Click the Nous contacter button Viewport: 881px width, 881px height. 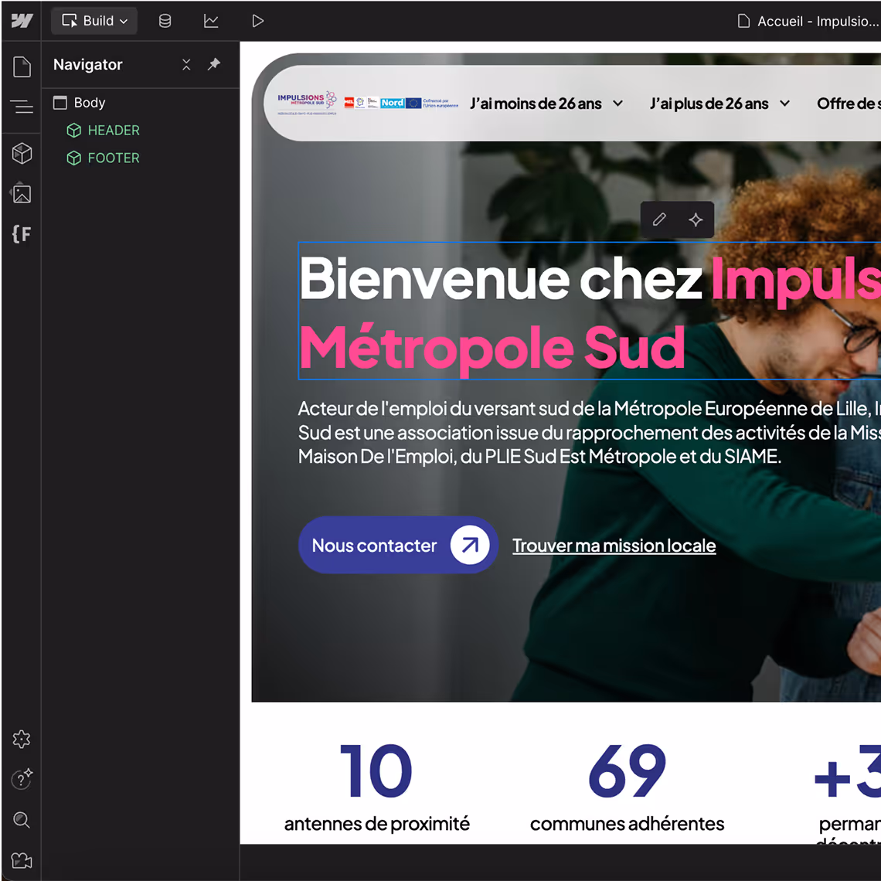pyautogui.click(x=398, y=545)
